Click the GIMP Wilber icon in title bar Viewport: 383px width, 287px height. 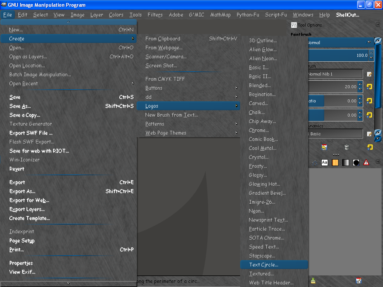4,4
